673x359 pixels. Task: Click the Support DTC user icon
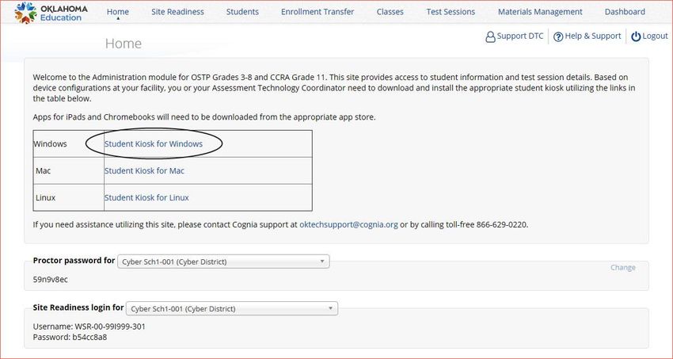[490, 37]
